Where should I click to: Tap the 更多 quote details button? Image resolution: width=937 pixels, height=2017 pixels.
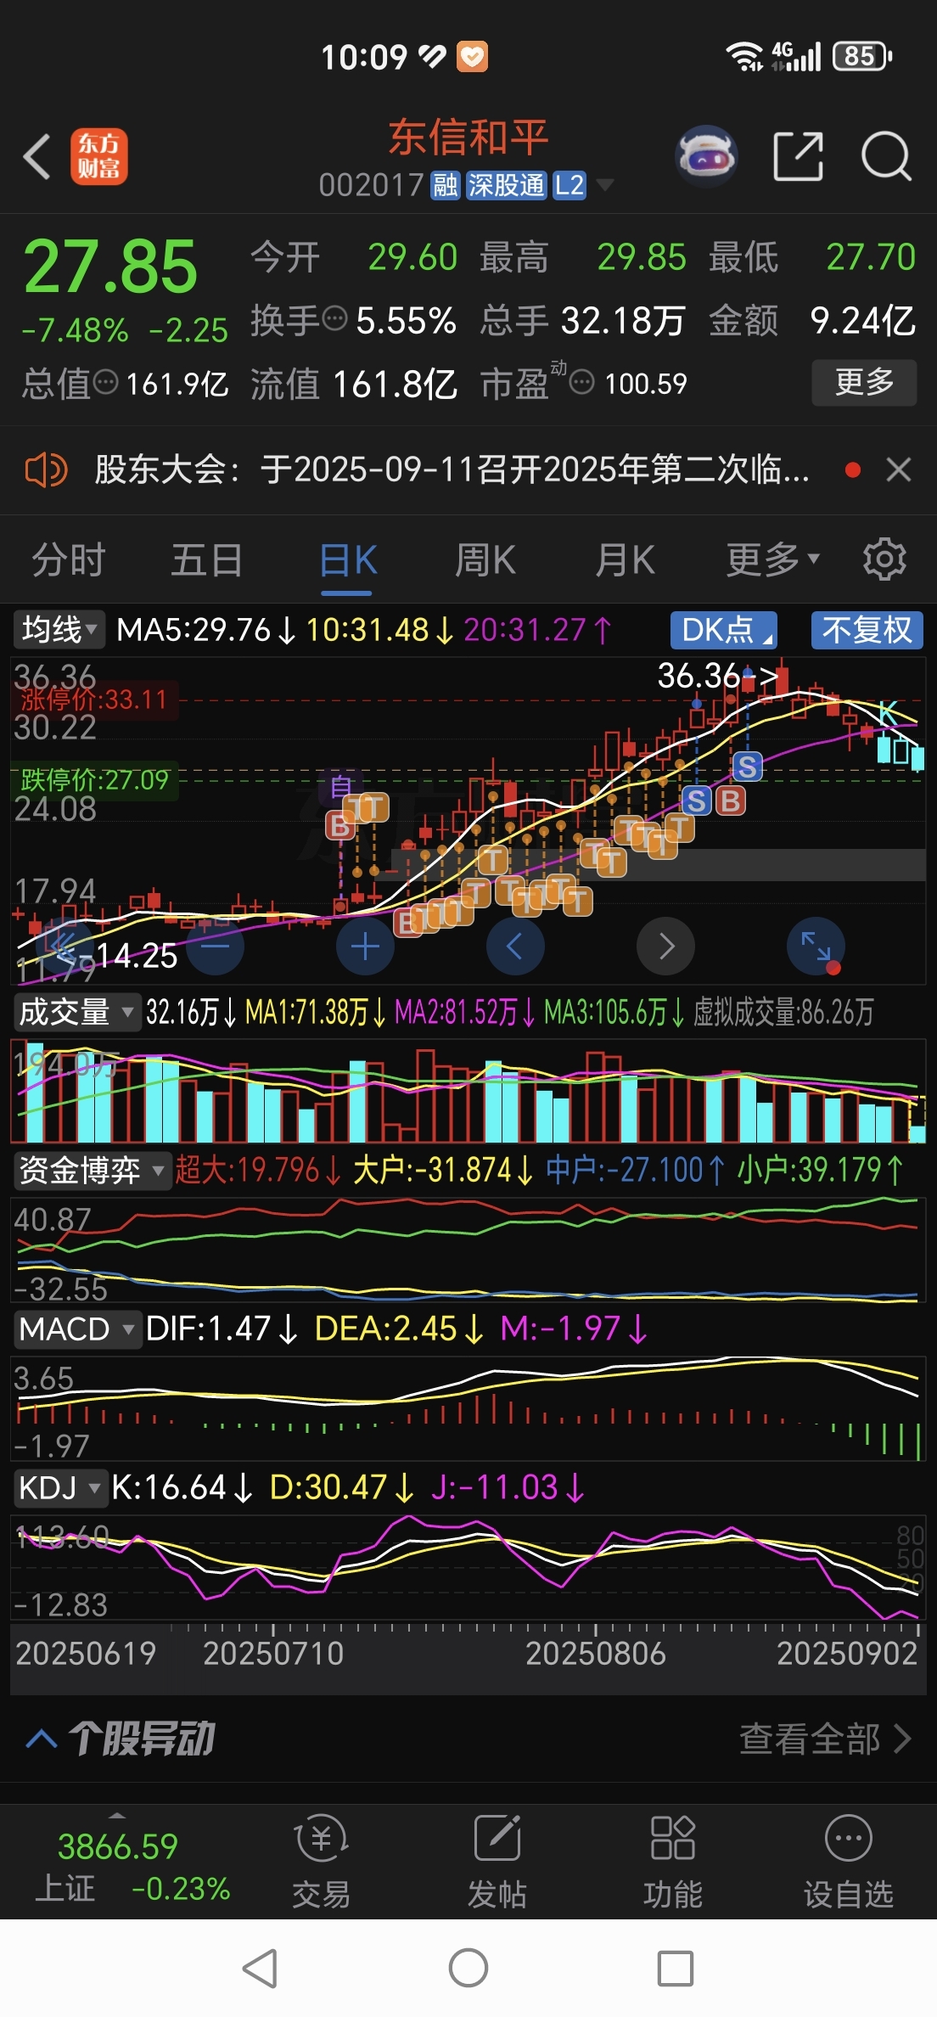864,382
